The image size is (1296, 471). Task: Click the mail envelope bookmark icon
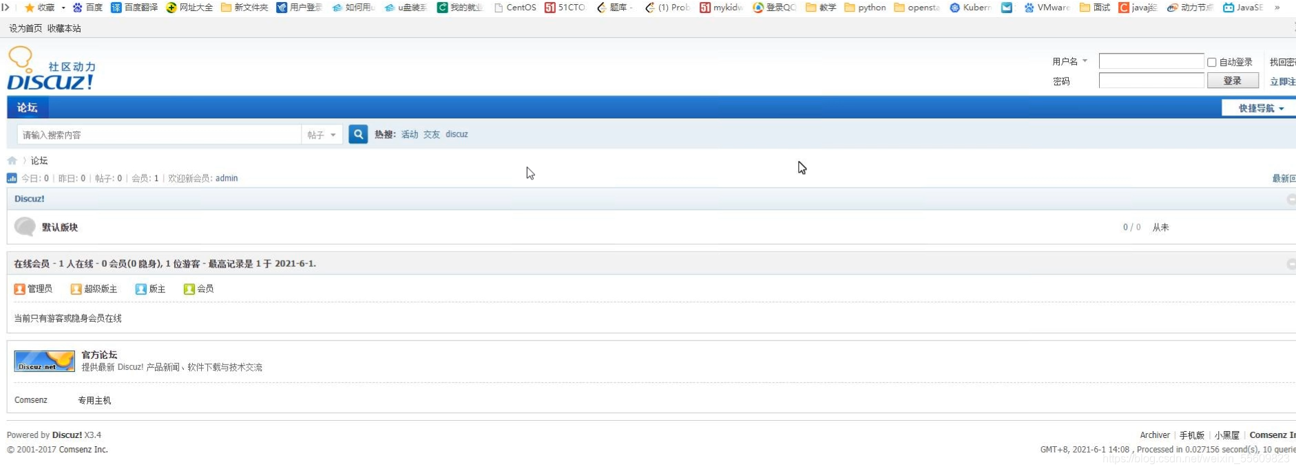tap(1007, 8)
